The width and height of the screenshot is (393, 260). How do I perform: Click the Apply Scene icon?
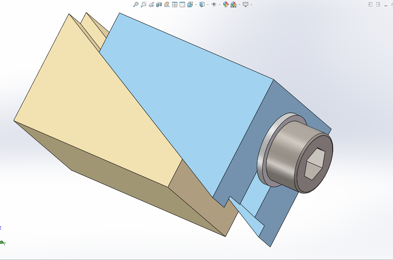pos(233,4)
